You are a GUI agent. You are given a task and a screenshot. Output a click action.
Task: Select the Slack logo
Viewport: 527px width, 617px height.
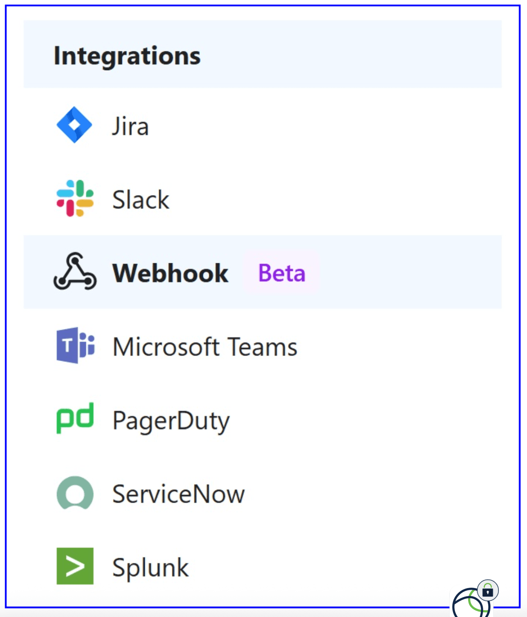(75, 199)
